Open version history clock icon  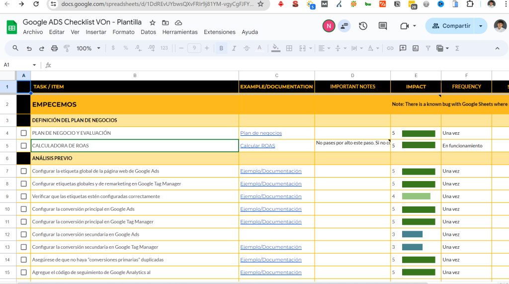[363, 26]
